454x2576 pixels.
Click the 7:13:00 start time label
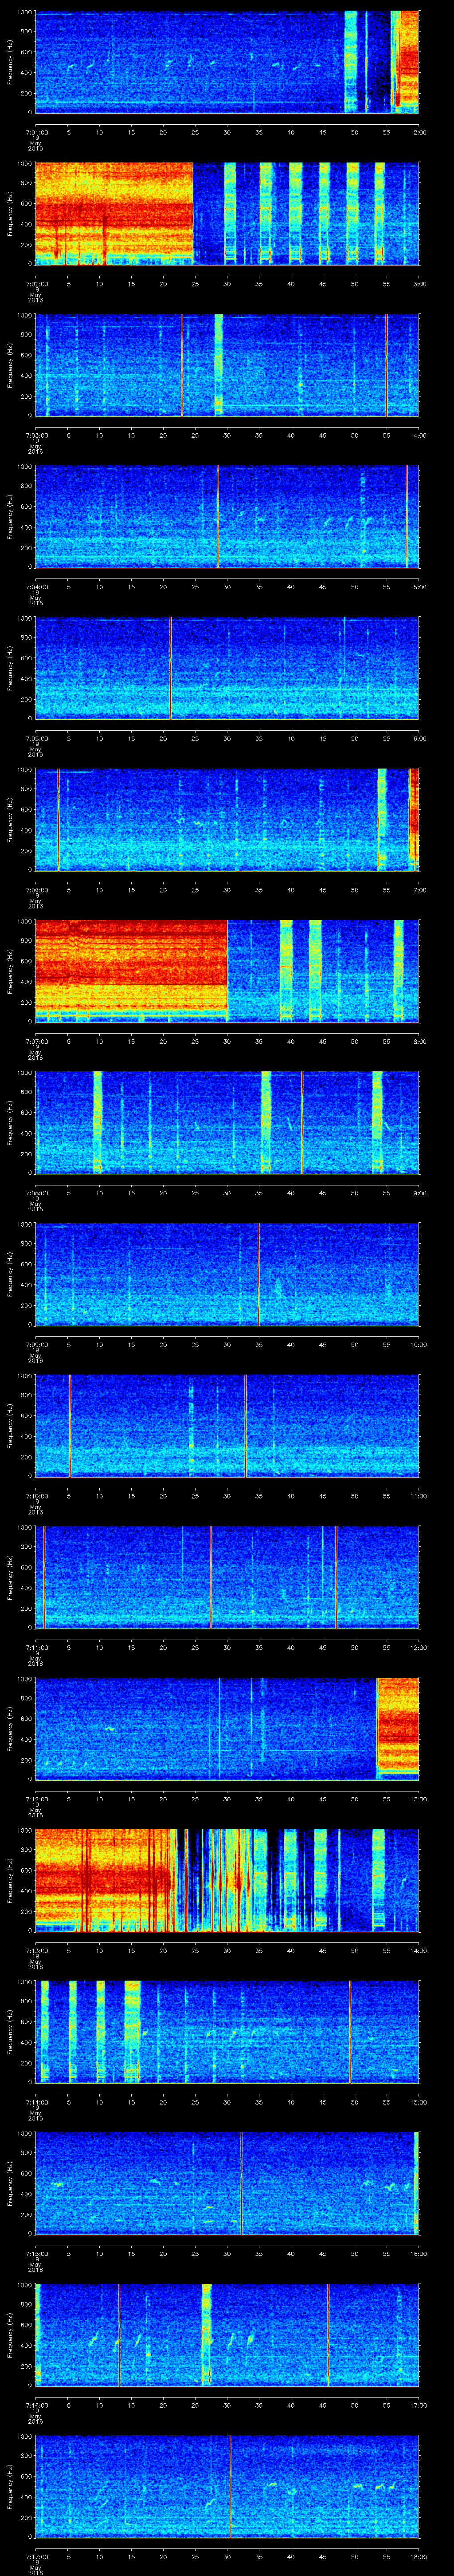36,1950
